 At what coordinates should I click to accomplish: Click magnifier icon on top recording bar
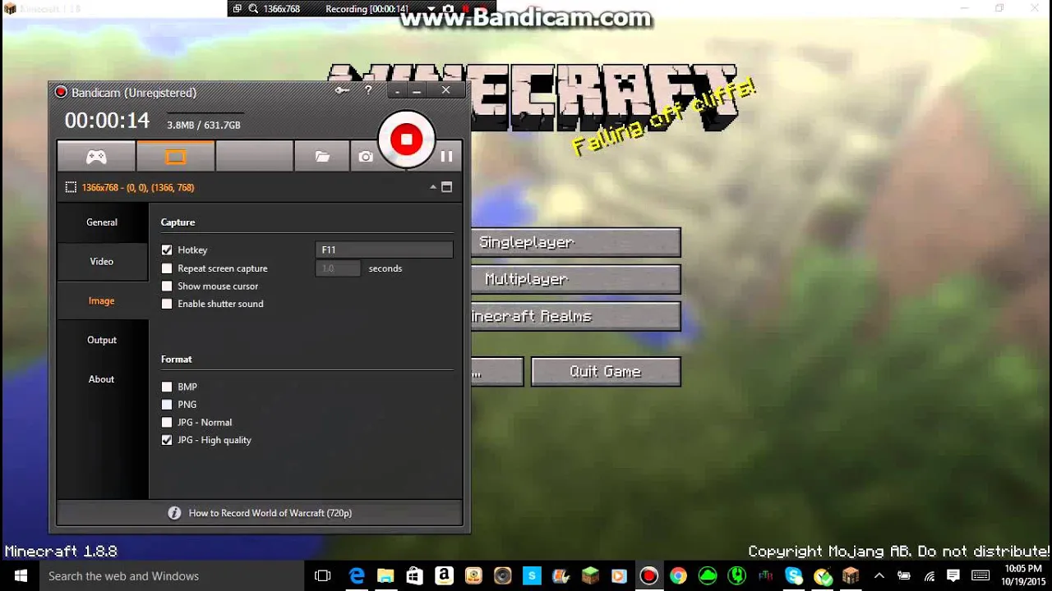click(x=254, y=9)
